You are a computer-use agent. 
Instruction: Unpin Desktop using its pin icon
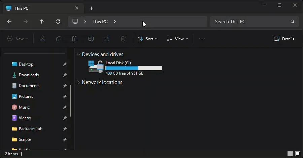coord(65,64)
